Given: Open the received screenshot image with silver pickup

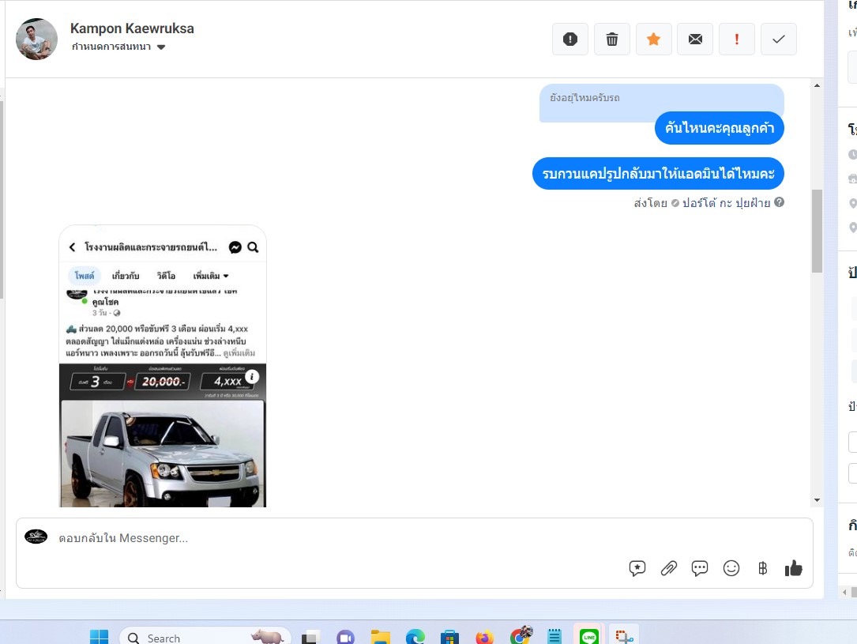Looking at the screenshot, I should pyautogui.click(x=163, y=366).
